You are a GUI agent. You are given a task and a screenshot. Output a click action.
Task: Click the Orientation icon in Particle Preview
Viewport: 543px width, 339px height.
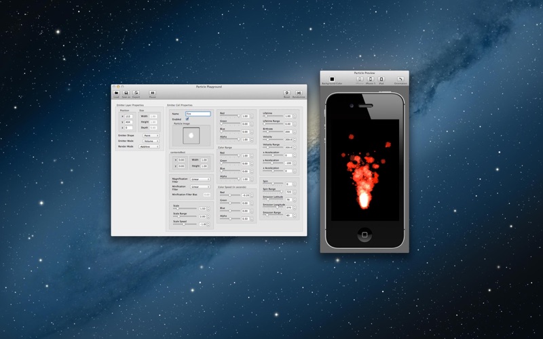click(400, 79)
